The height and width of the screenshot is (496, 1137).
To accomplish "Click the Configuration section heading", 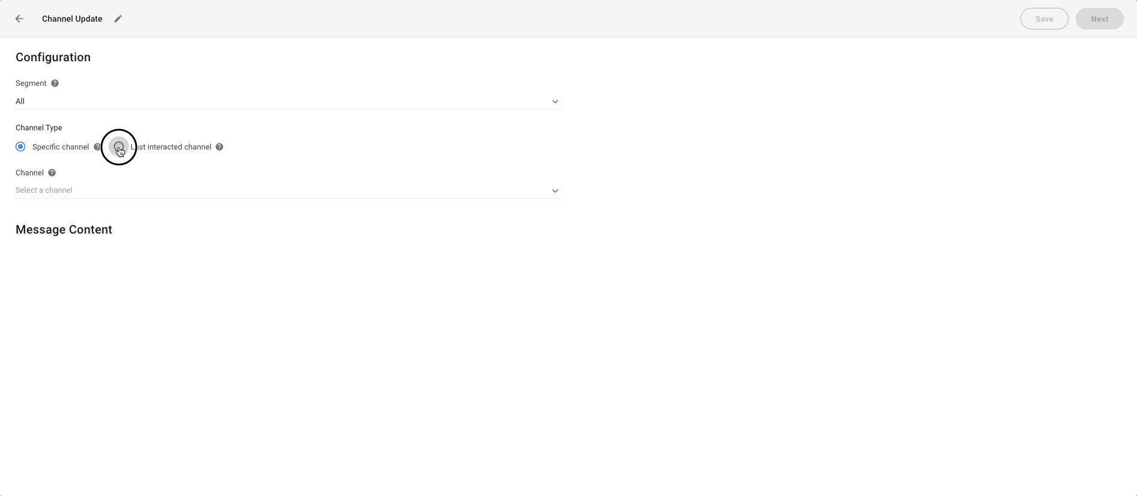I will [53, 58].
